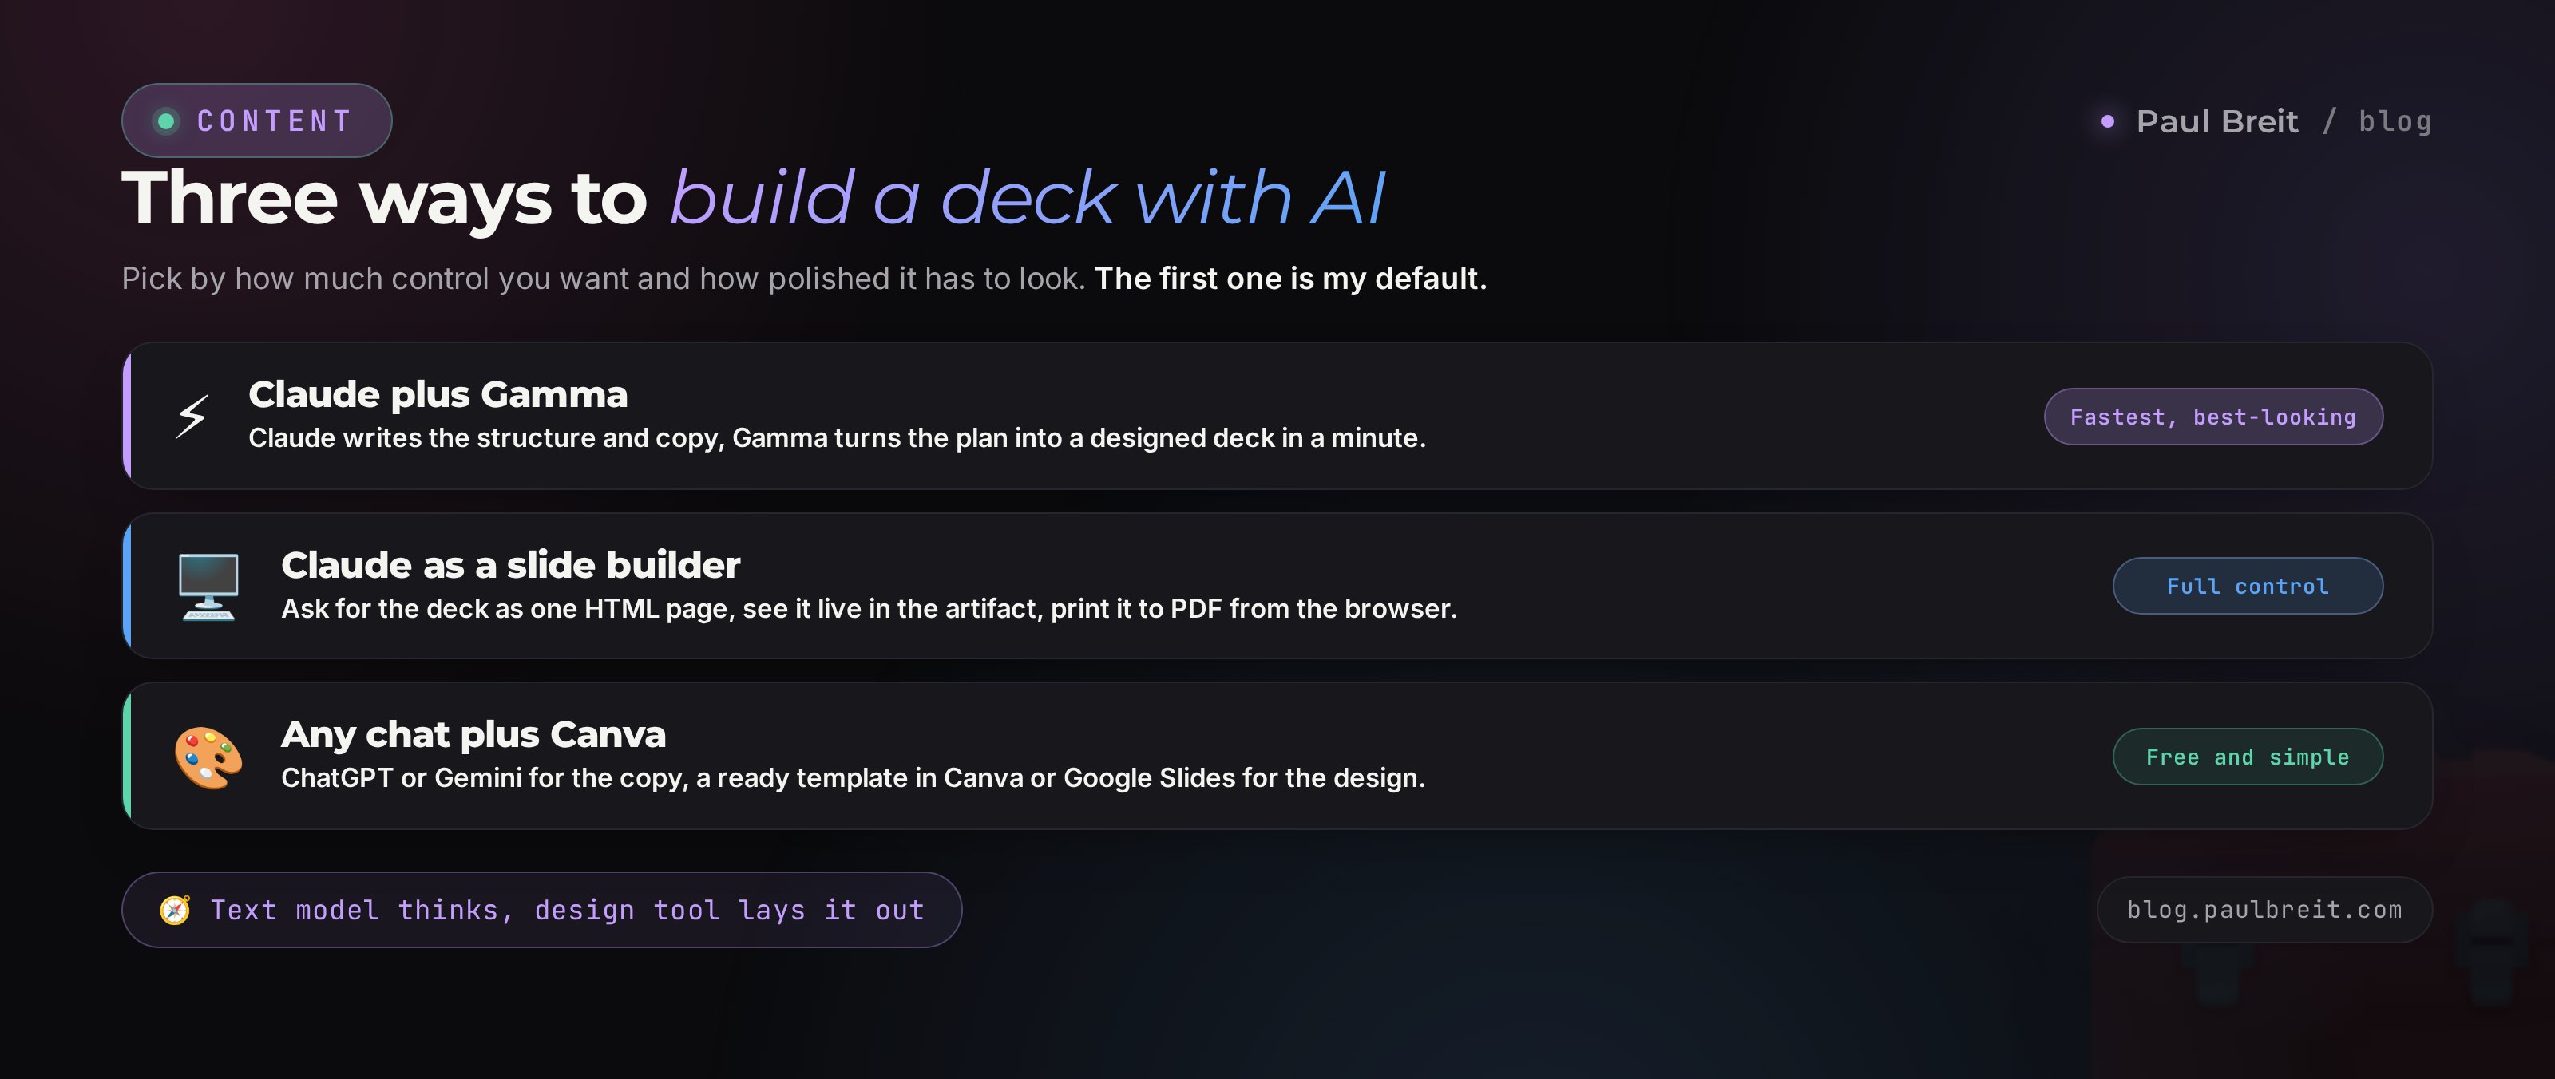Click the 'Free and simple' tag
The image size is (2555, 1079).
2248,757
